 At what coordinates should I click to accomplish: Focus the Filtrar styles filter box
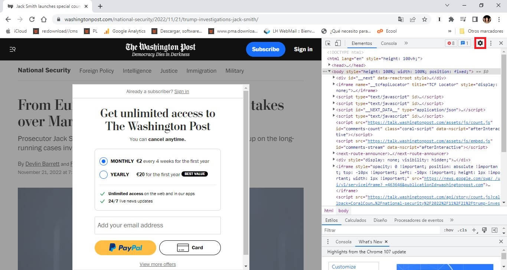coord(381,230)
